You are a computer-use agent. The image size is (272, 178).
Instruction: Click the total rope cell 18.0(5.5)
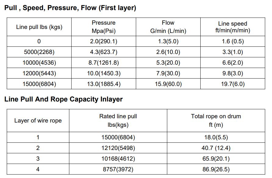(216, 137)
